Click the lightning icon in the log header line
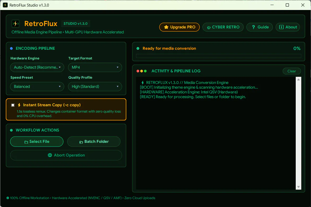 tap(143, 83)
